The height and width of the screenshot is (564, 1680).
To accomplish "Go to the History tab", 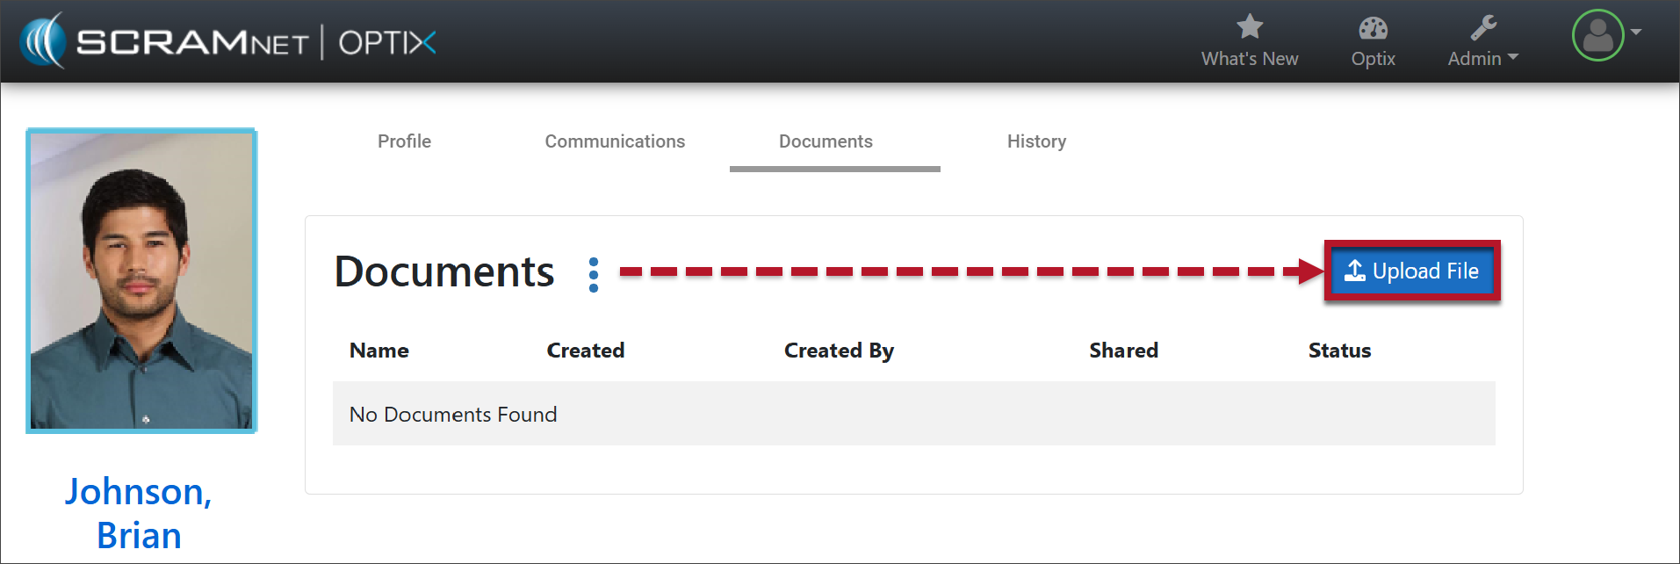I will (x=1036, y=141).
